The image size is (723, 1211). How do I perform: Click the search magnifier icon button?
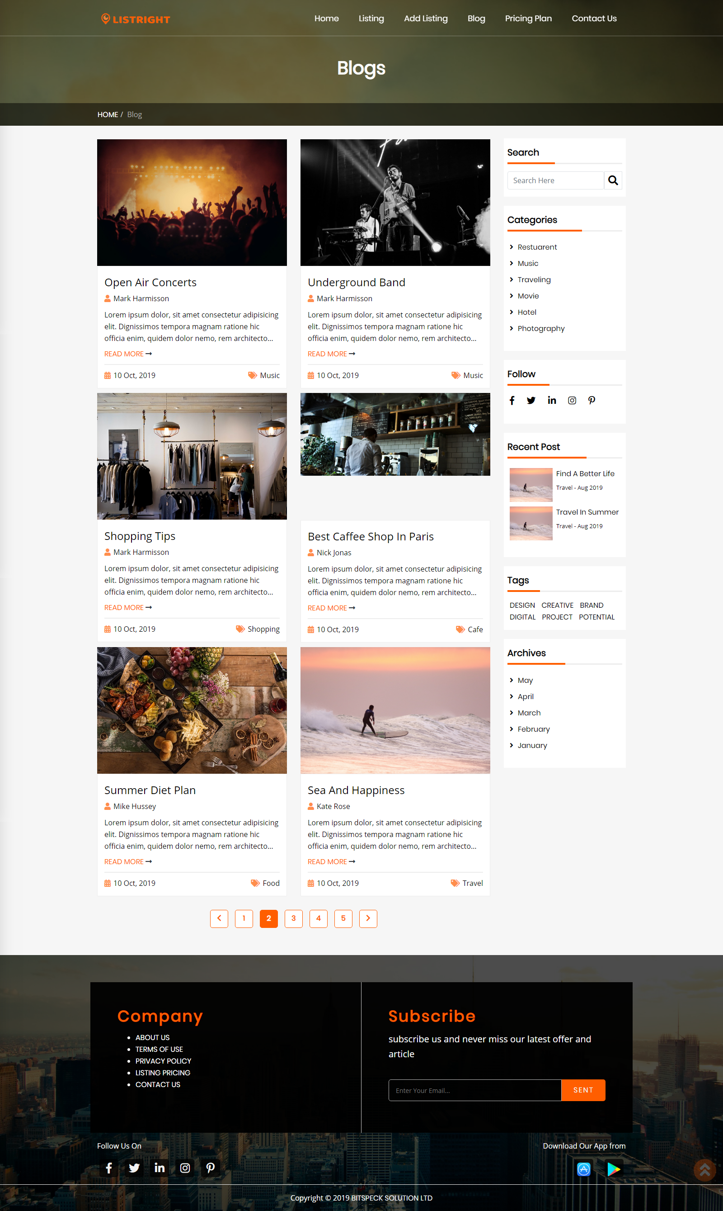[x=612, y=180]
